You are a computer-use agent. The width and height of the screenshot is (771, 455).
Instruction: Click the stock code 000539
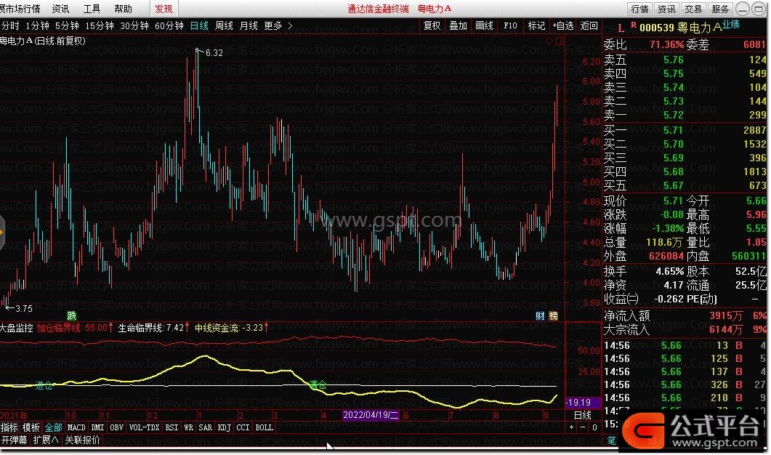(x=657, y=28)
